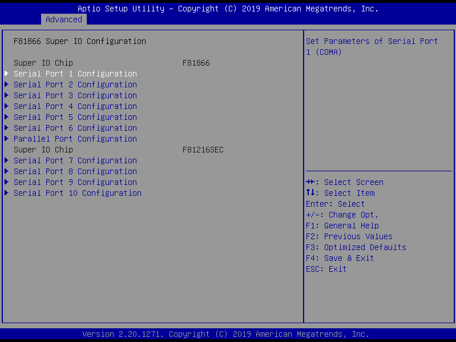Open Serial Port 3 Configuration submenu
The width and height of the screenshot is (456, 342).
click(x=75, y=95)
